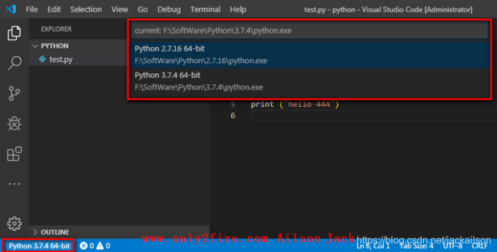This screenshot has height=252, width=497.
Task: Open the Explorer view in activity bar
Action: coord(14,34)
